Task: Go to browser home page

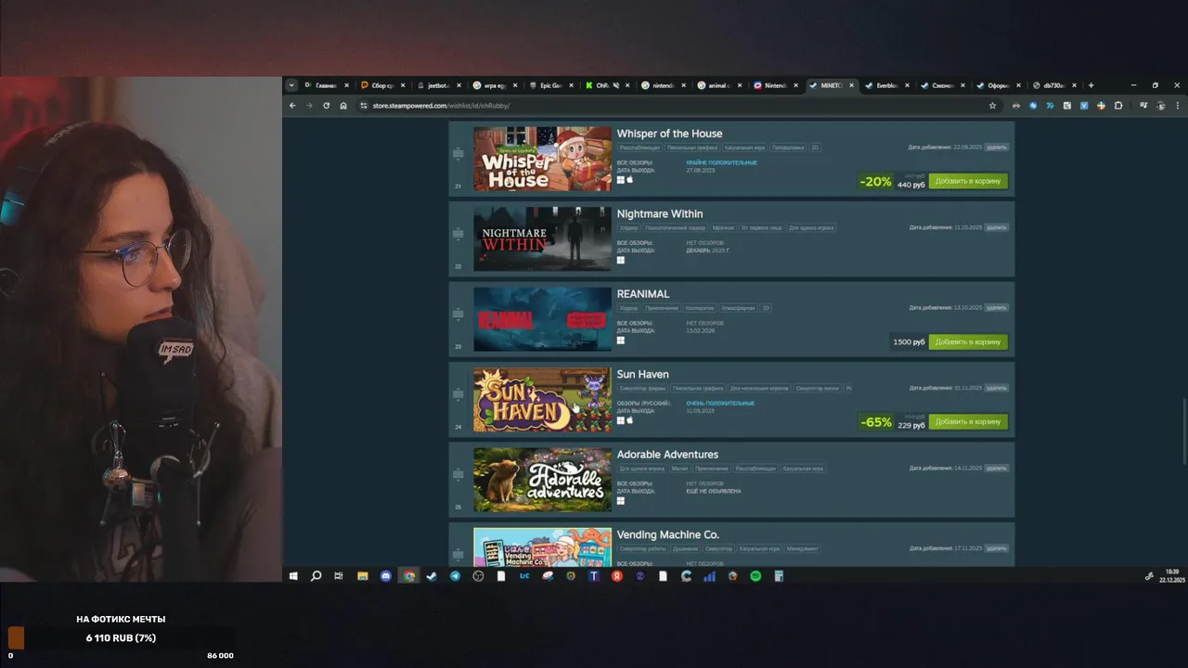Action: pos(343,106)
